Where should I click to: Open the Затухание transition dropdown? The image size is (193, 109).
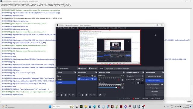coord(135,76)
